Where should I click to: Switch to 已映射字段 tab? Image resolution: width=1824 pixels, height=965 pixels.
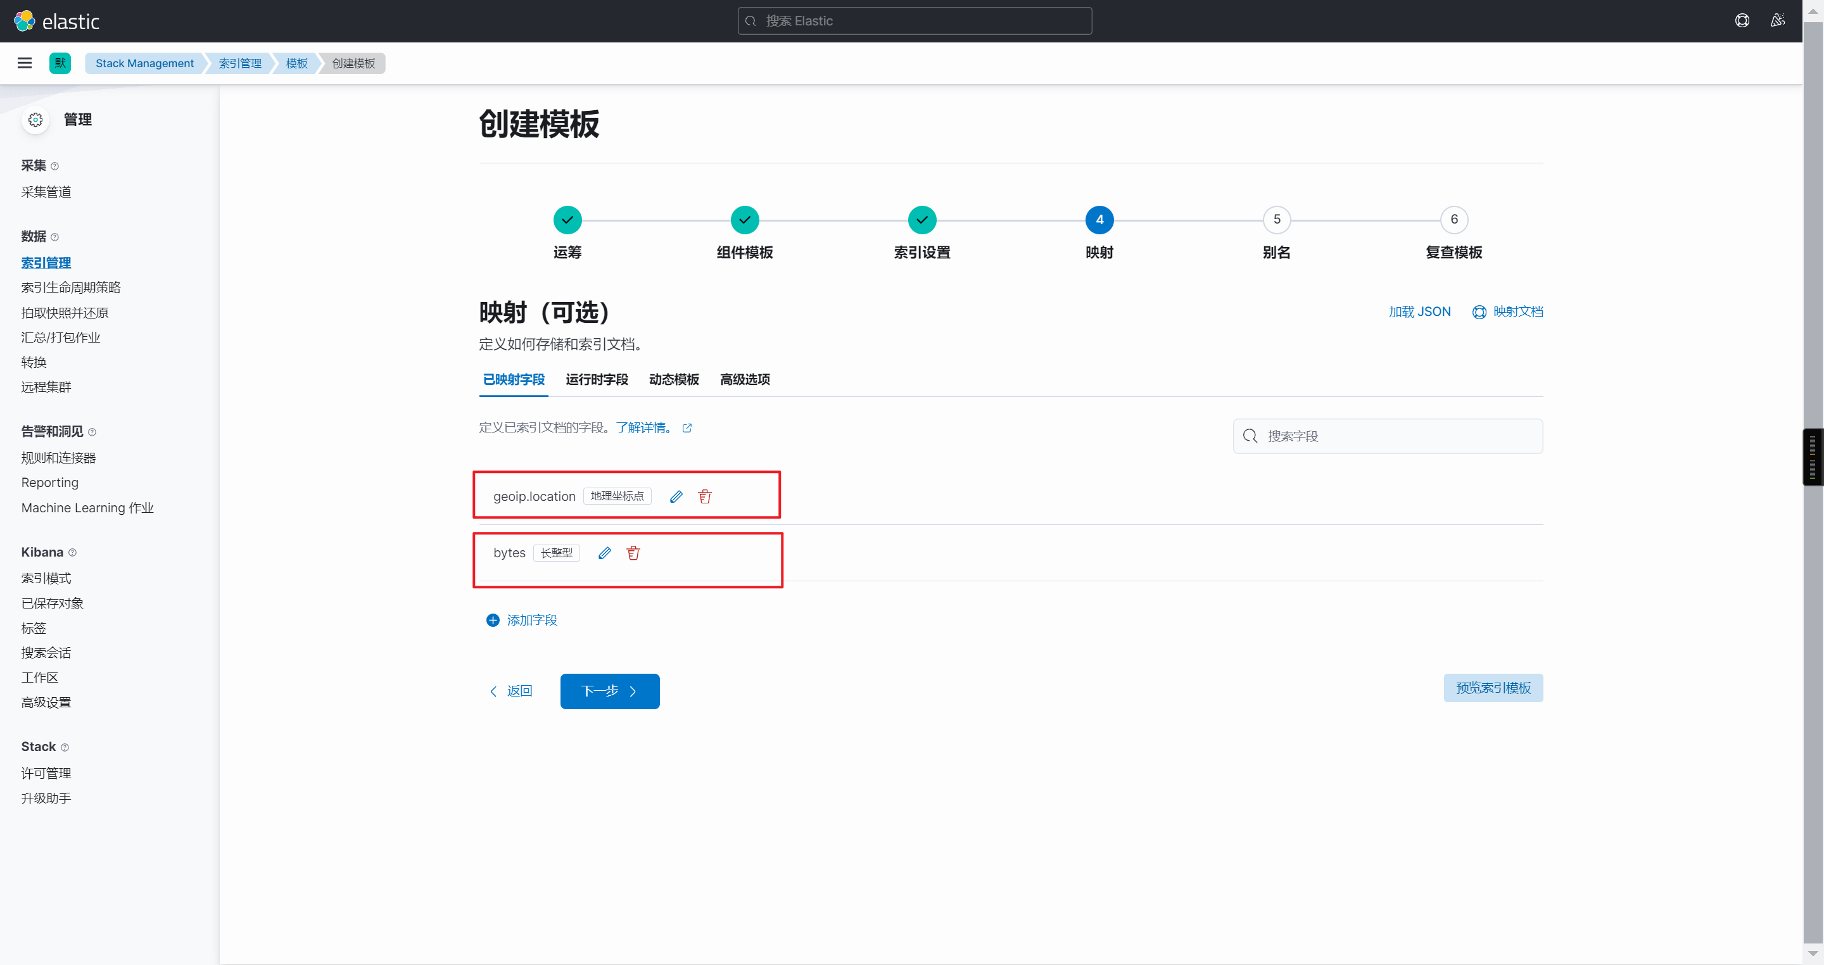[514, 379]
